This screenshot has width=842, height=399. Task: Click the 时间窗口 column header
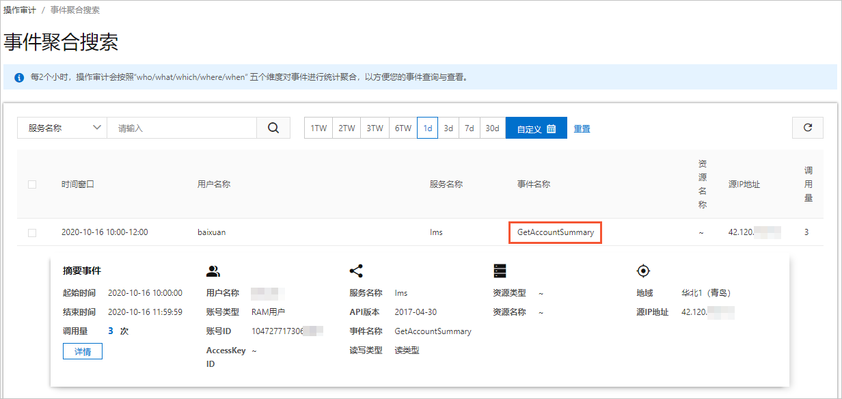78,184
